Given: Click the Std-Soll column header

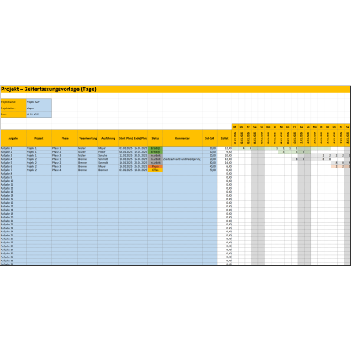Looking at the screenshot, I should click(210, 138).
